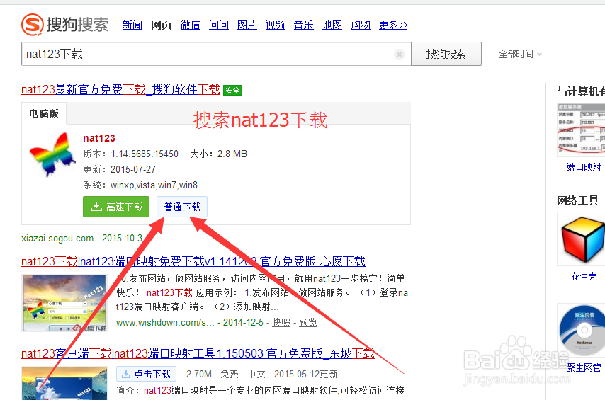This screenshot has width=605, height=400.
Task: Open the 预览 preview link
Action: (308, 322)
